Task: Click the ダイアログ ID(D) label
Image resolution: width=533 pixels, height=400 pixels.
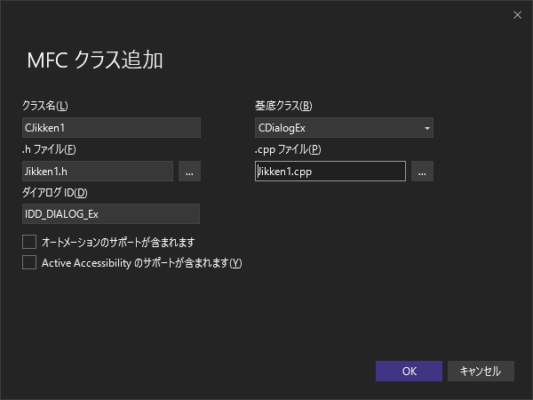Action: (55, 193)
